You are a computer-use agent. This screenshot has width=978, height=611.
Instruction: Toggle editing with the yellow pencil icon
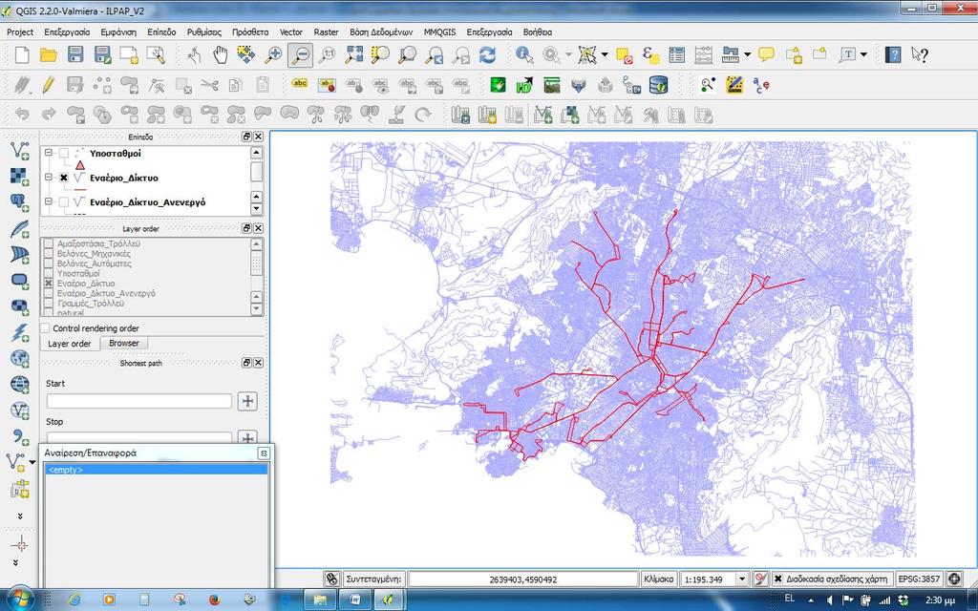(x=49, y=85)
